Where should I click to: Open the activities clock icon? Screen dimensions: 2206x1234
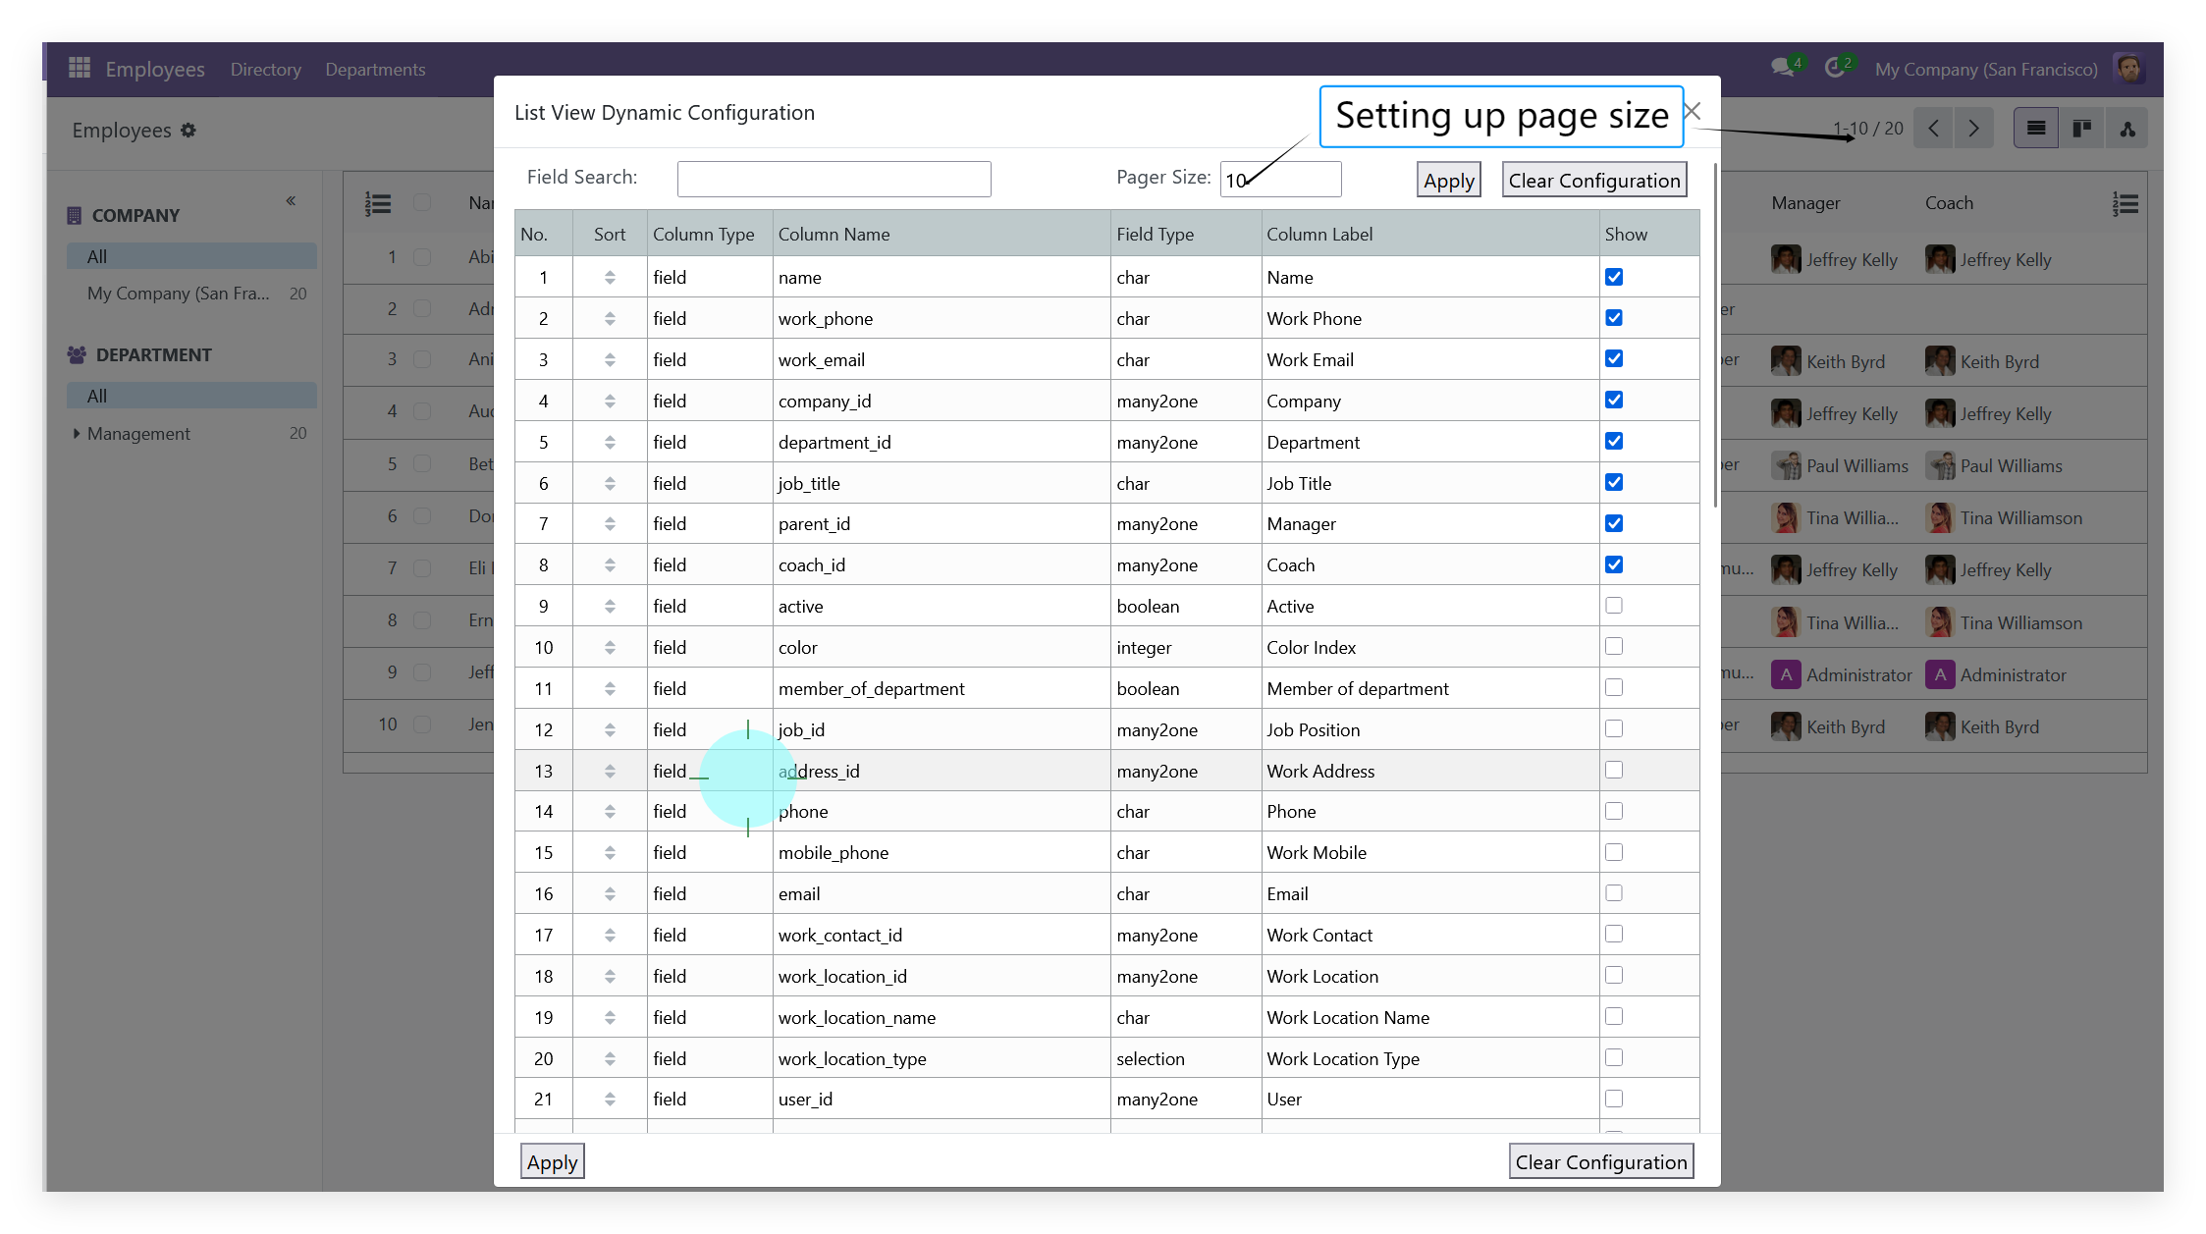click(1835, 69)
